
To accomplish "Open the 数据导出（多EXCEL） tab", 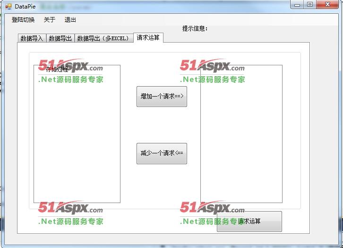I will click(103, 38).
